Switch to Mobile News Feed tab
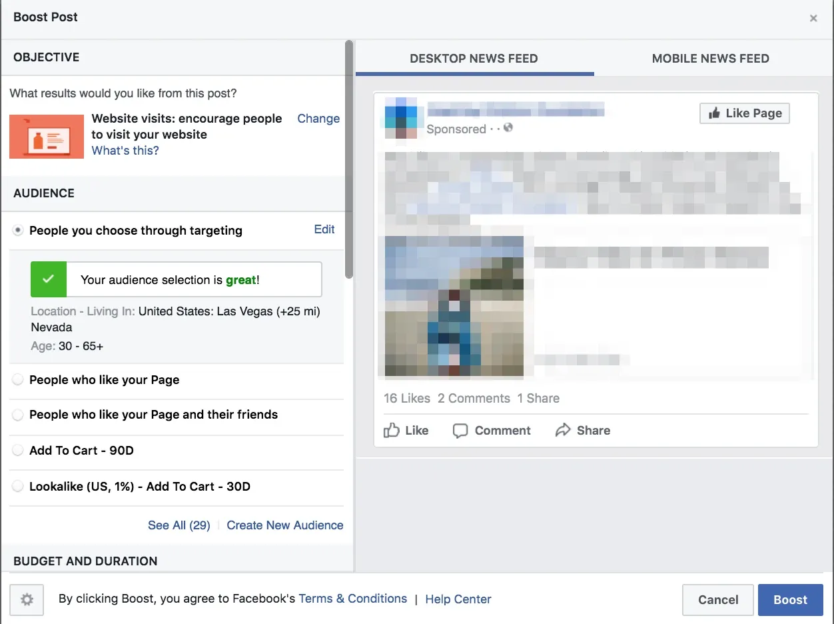The image size is (834, 624). point(711,59)
